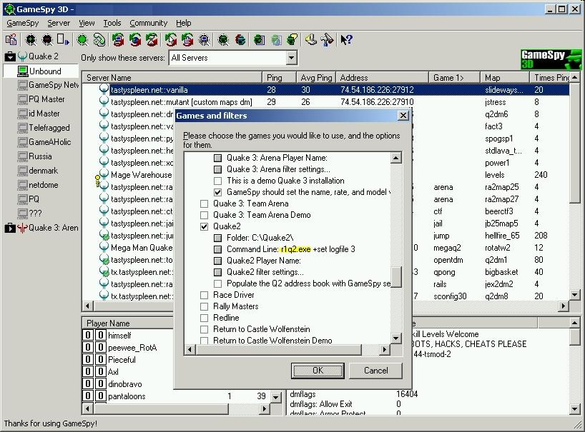This screenshot has height=432, width=585.
Task: Uncheck the Quake2 game checkbox
Action: click(205, 226)
